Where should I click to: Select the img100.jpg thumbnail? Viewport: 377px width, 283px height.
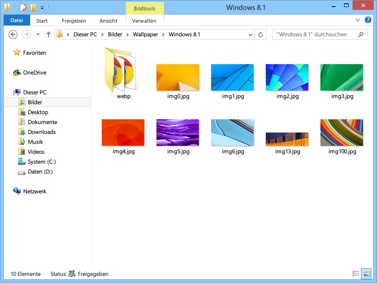click(x=342, y=133)
